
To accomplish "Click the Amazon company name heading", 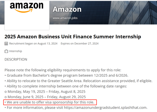I will point(67,9).
